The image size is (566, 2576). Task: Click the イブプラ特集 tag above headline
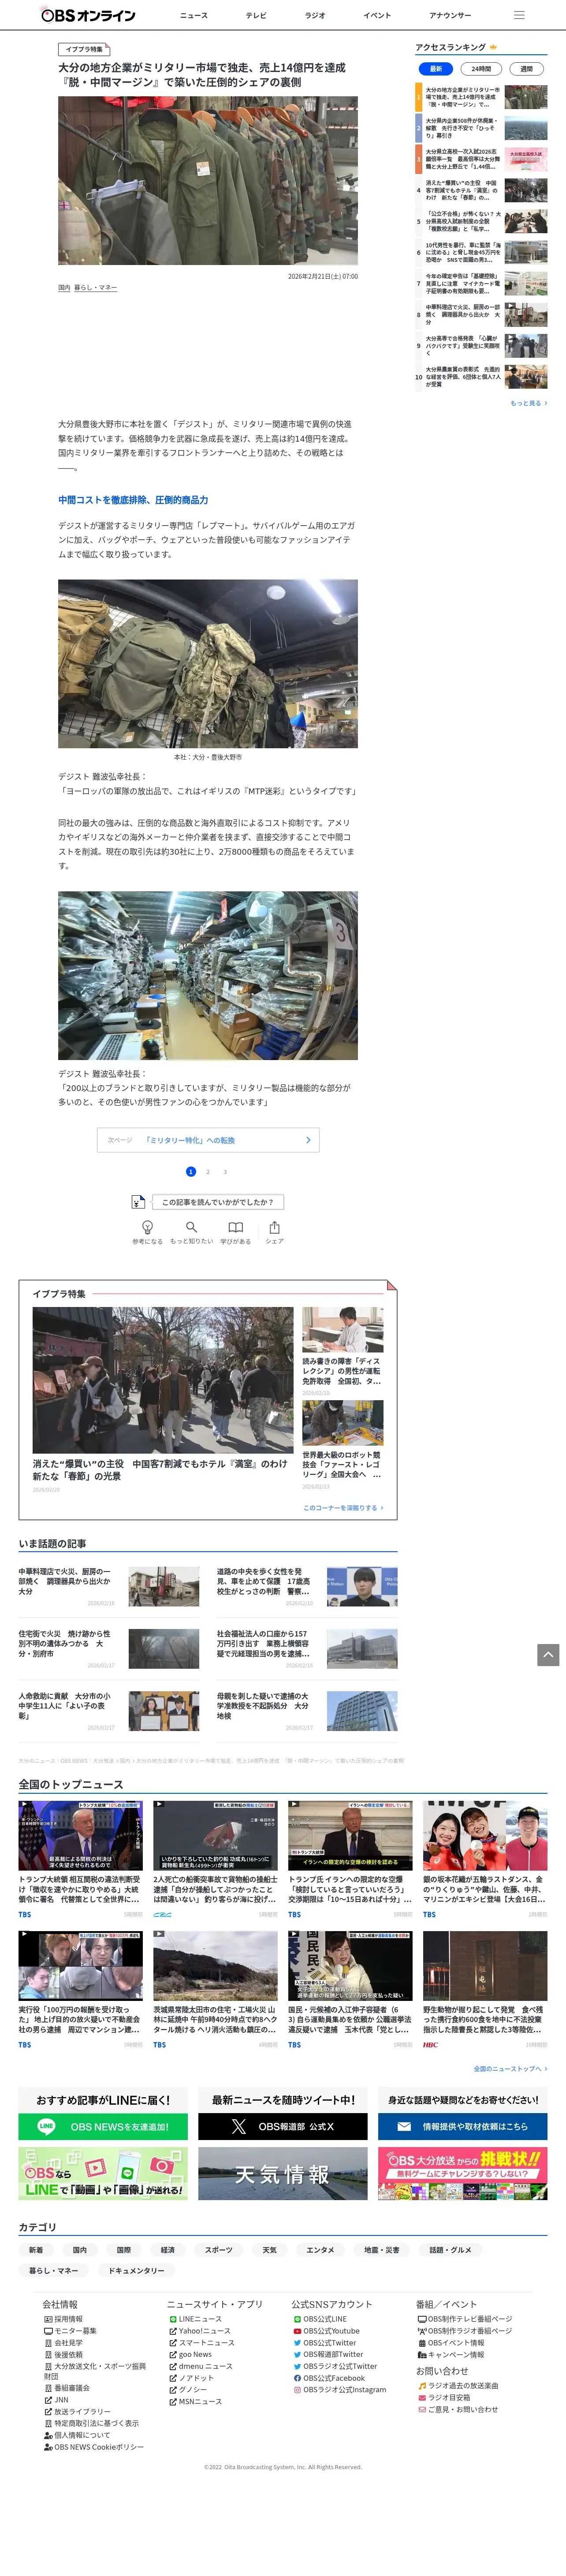[84, 49]
